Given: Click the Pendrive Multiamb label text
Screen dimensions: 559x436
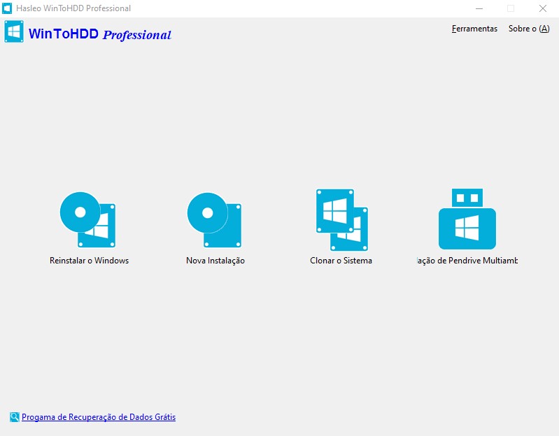Looking at the screenshot, I should pos(467,261).
